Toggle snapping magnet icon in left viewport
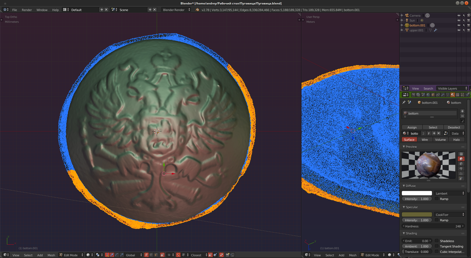The image size is (471, 258). (x=178, y=255)
